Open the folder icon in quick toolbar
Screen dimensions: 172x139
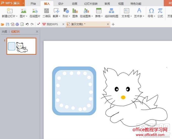[x=3, y=24]
